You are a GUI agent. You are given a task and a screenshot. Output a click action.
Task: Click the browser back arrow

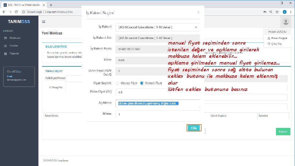(4, 12)
